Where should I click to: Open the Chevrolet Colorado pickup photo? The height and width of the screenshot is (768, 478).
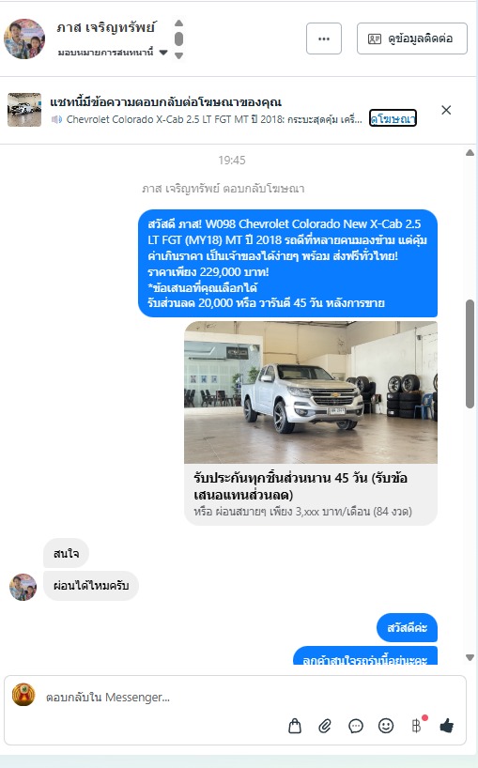click(x=311, y=392)
